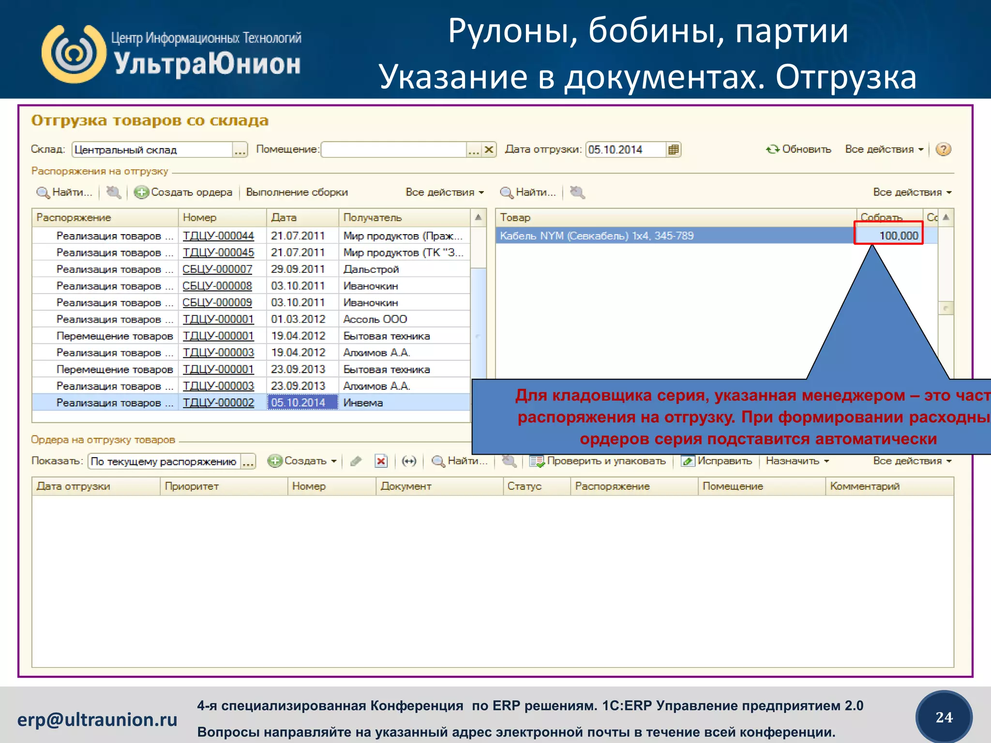The height and width of the screenshot is (743, 991).
Task: Open link ТДЦУ-000044
Action: click(218, 236)
